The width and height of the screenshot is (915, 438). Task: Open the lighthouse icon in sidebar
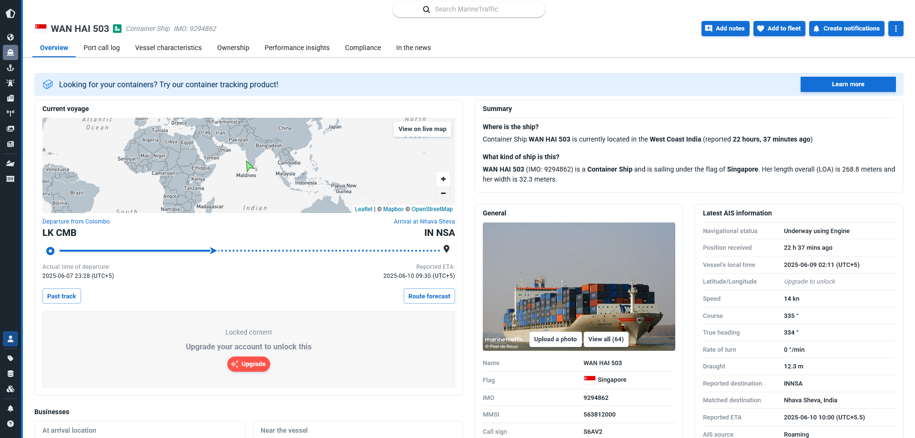pos(10,83)
